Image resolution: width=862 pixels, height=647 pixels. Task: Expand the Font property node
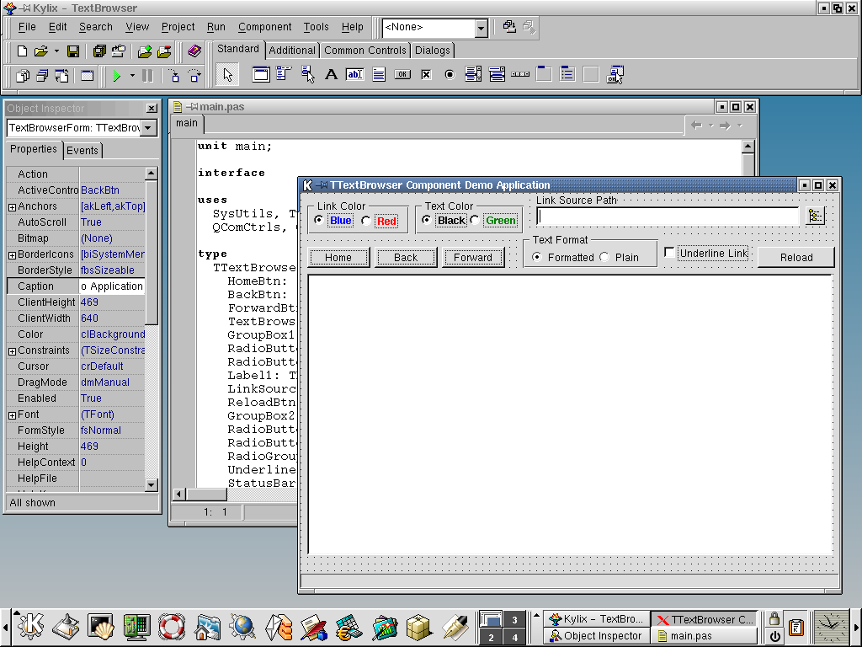(12, 415)
